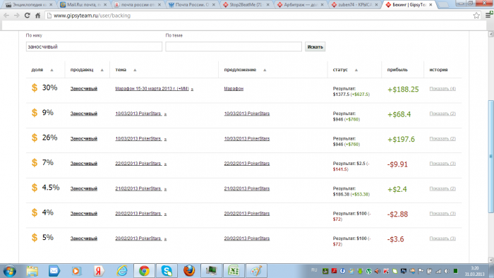Open Excel from the taskbar
Image resolution: width=494 pixels, height=278 pixels.
pyautogui.click(x=234, y=271)
